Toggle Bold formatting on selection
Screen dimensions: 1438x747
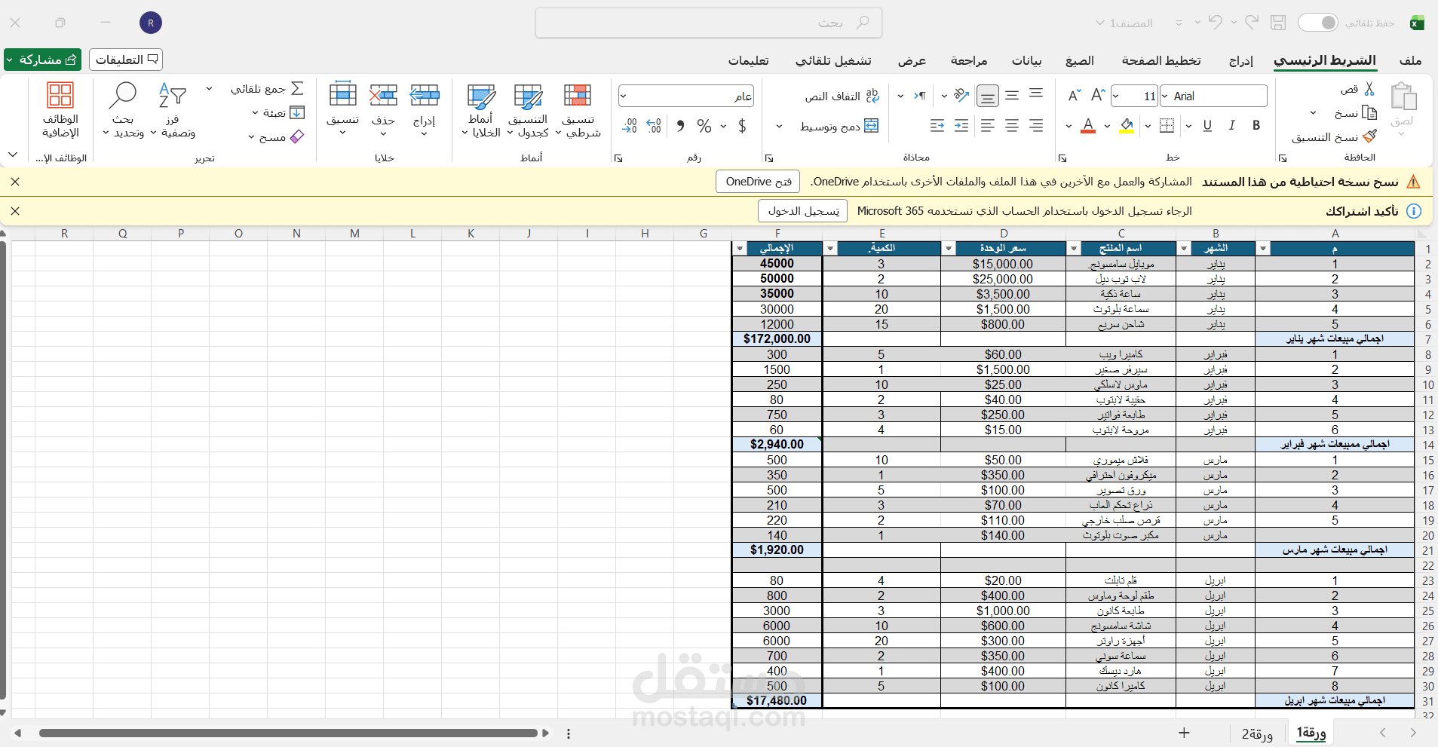(1256, 126)
